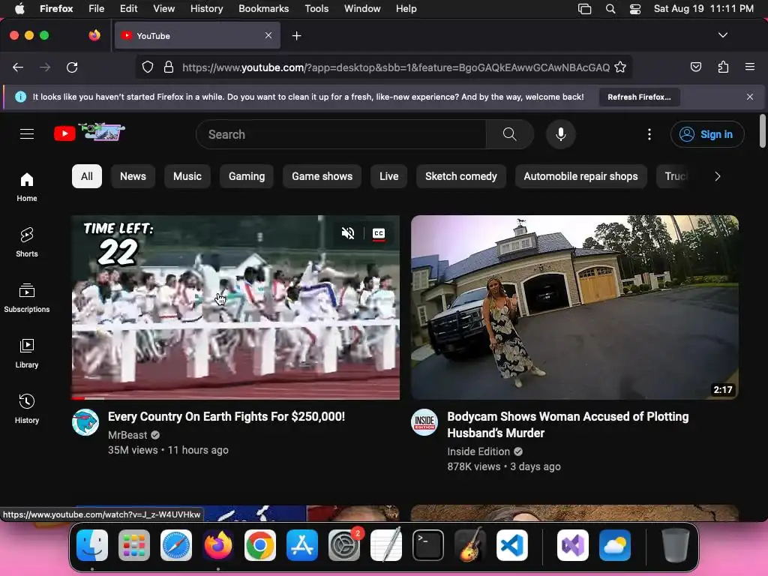Open Firefox History menu
The width and height of the screenshot is (768, 576).
pos(206,8)
